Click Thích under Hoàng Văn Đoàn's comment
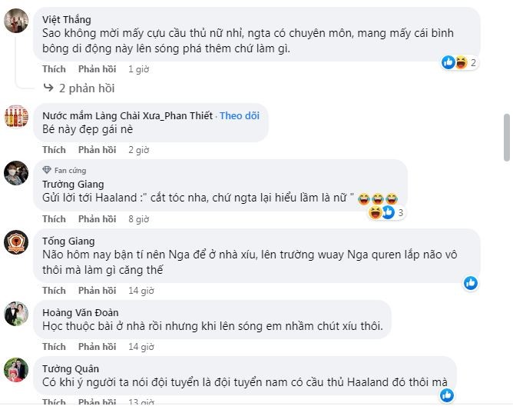The width and height of the screenshot is (513, 413). point(54,347)
